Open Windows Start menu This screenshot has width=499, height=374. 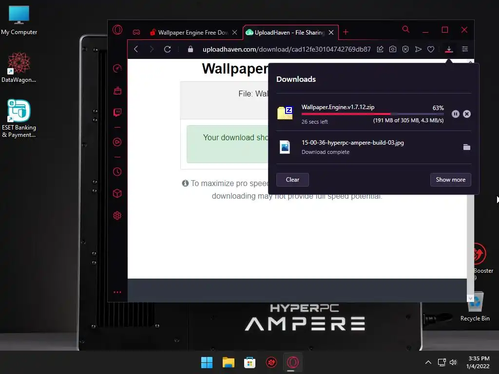[207, 362]
